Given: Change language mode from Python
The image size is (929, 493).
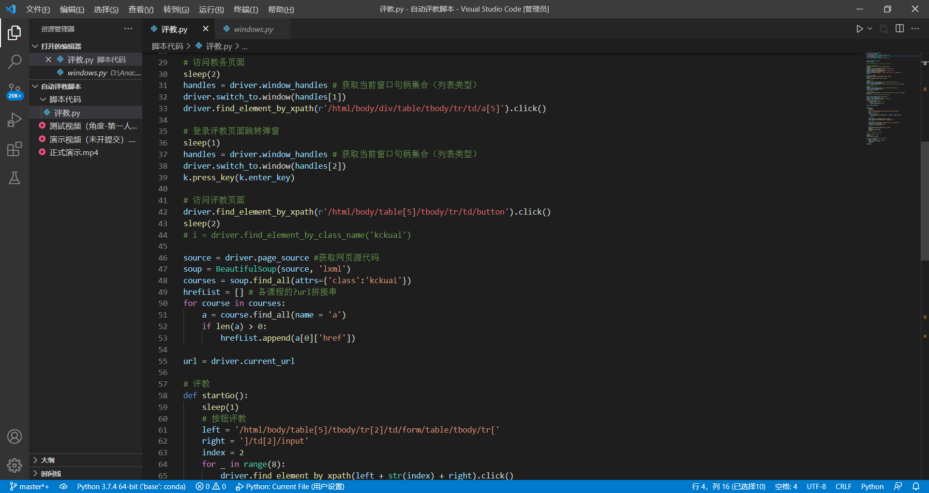Looking at the screenshot, I should 872,487.
